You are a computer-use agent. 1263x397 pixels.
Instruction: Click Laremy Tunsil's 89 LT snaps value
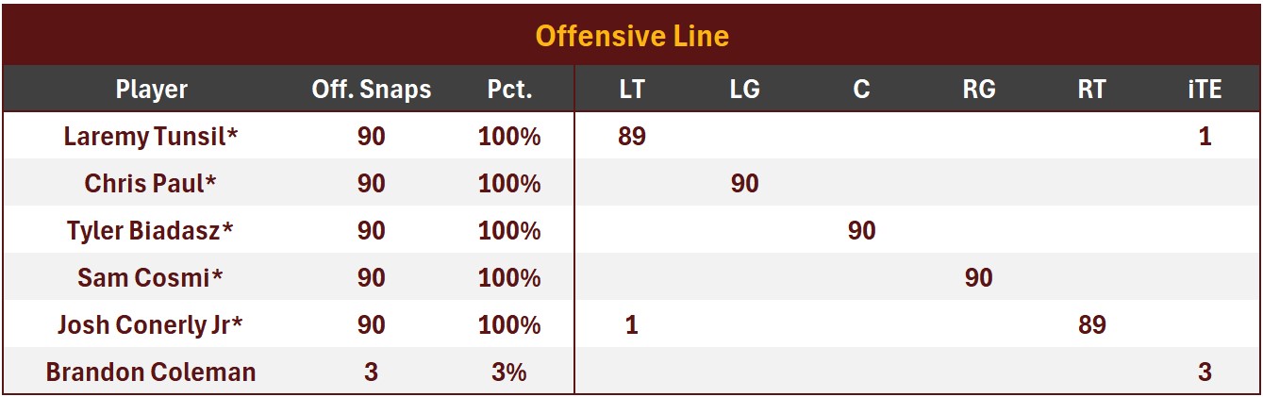632,137
